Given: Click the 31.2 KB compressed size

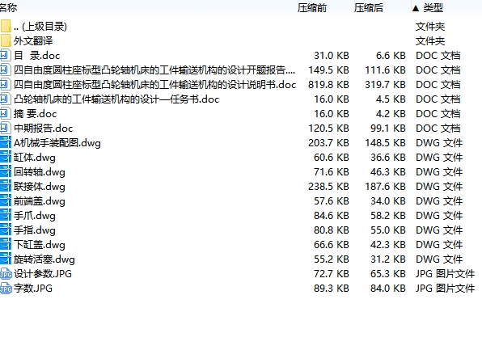Looking at the screenshot, I should tap(388, 259).
